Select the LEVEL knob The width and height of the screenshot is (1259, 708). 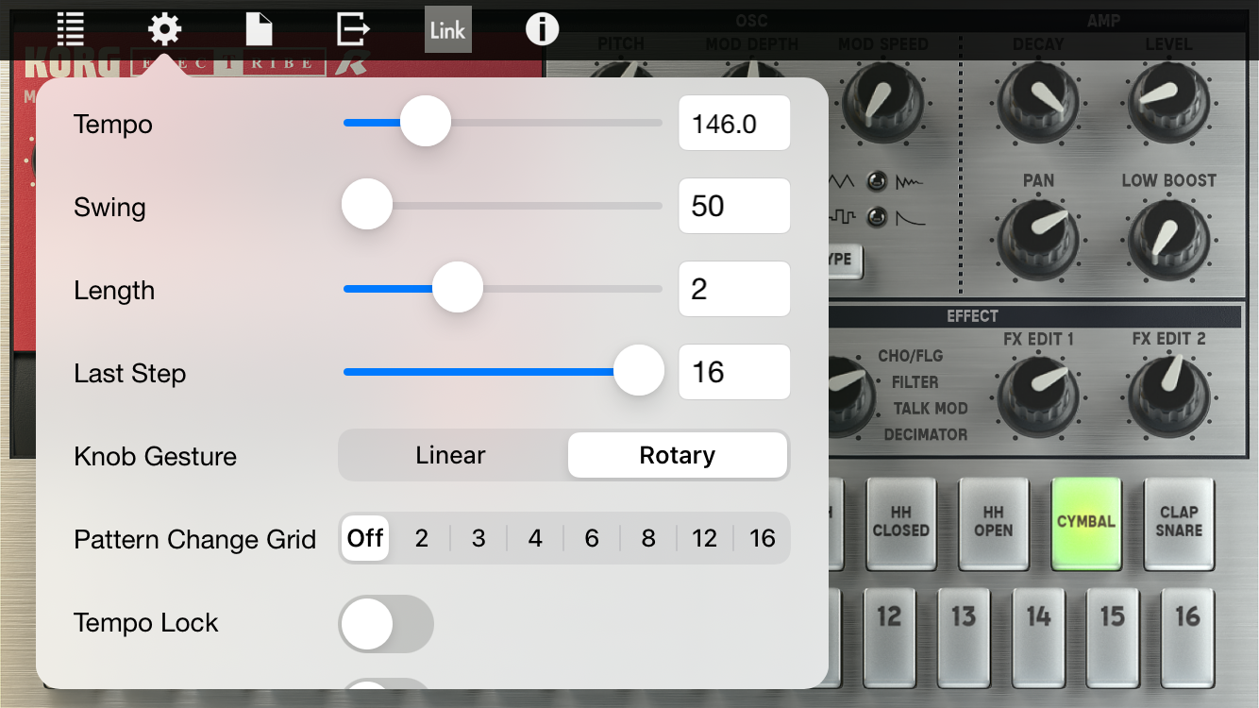tap(1167, 101)
